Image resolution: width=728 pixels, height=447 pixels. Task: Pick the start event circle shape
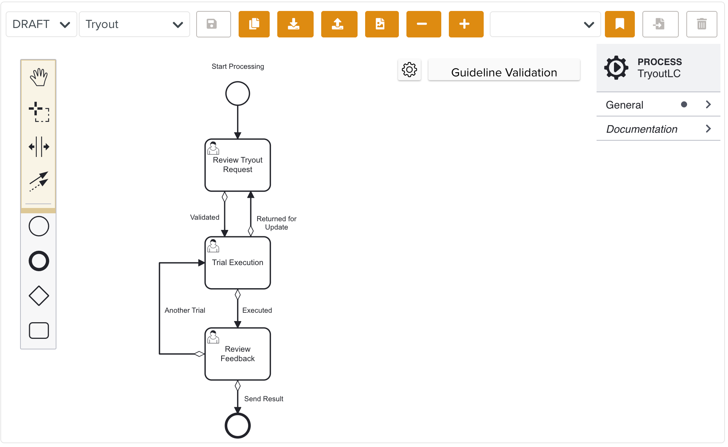click(39, 227)
